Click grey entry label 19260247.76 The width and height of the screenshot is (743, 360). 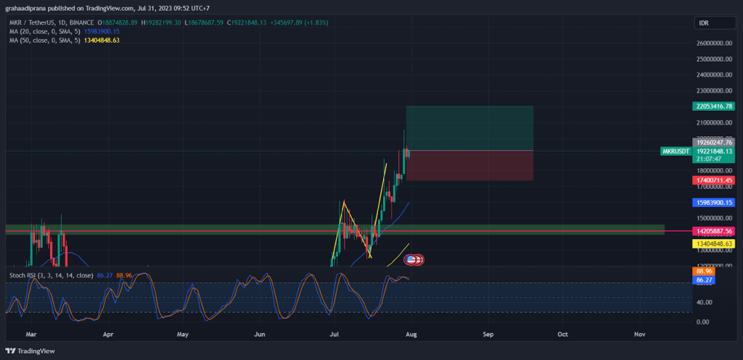tap(714, 142)
